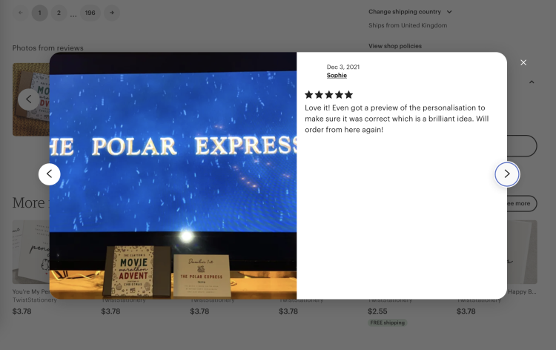Collapse section with the up chevron
Image resolution: width=556 pixels, height=350 pixels.
coord(532,82)
